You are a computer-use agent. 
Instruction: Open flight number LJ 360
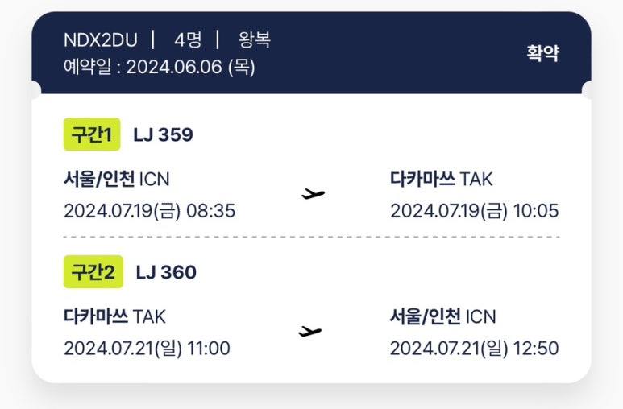(166, 272)
